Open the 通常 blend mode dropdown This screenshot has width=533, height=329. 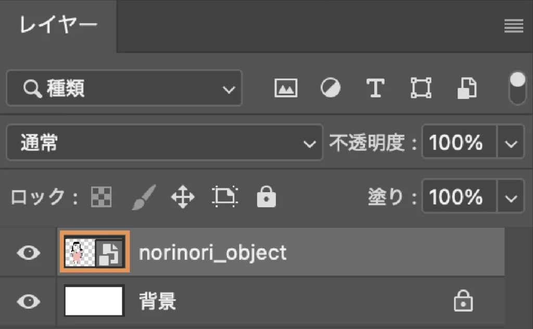(x=164, y=142)
